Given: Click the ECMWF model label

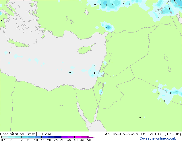Looking at the screenshot, I should [46, 134].
